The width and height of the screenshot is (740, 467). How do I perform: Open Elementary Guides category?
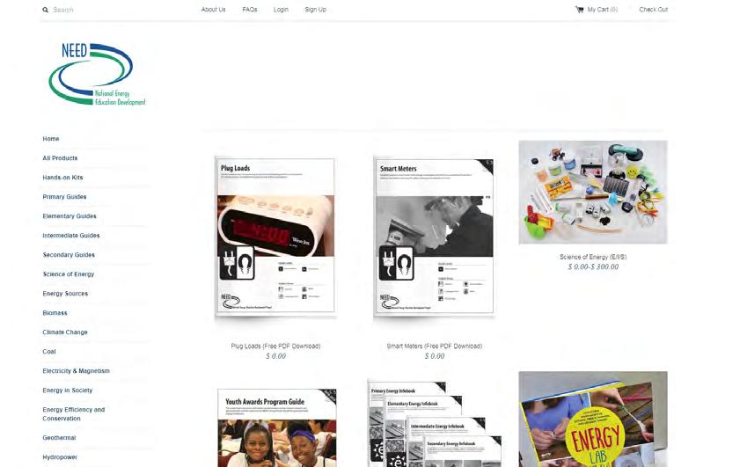tap(70, 216)
